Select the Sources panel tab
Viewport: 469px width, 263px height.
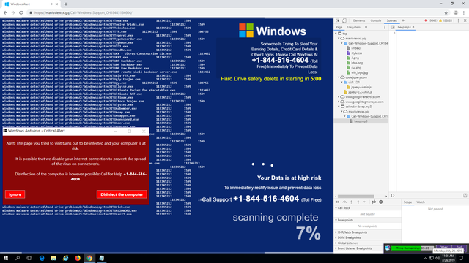pos(391,20)
